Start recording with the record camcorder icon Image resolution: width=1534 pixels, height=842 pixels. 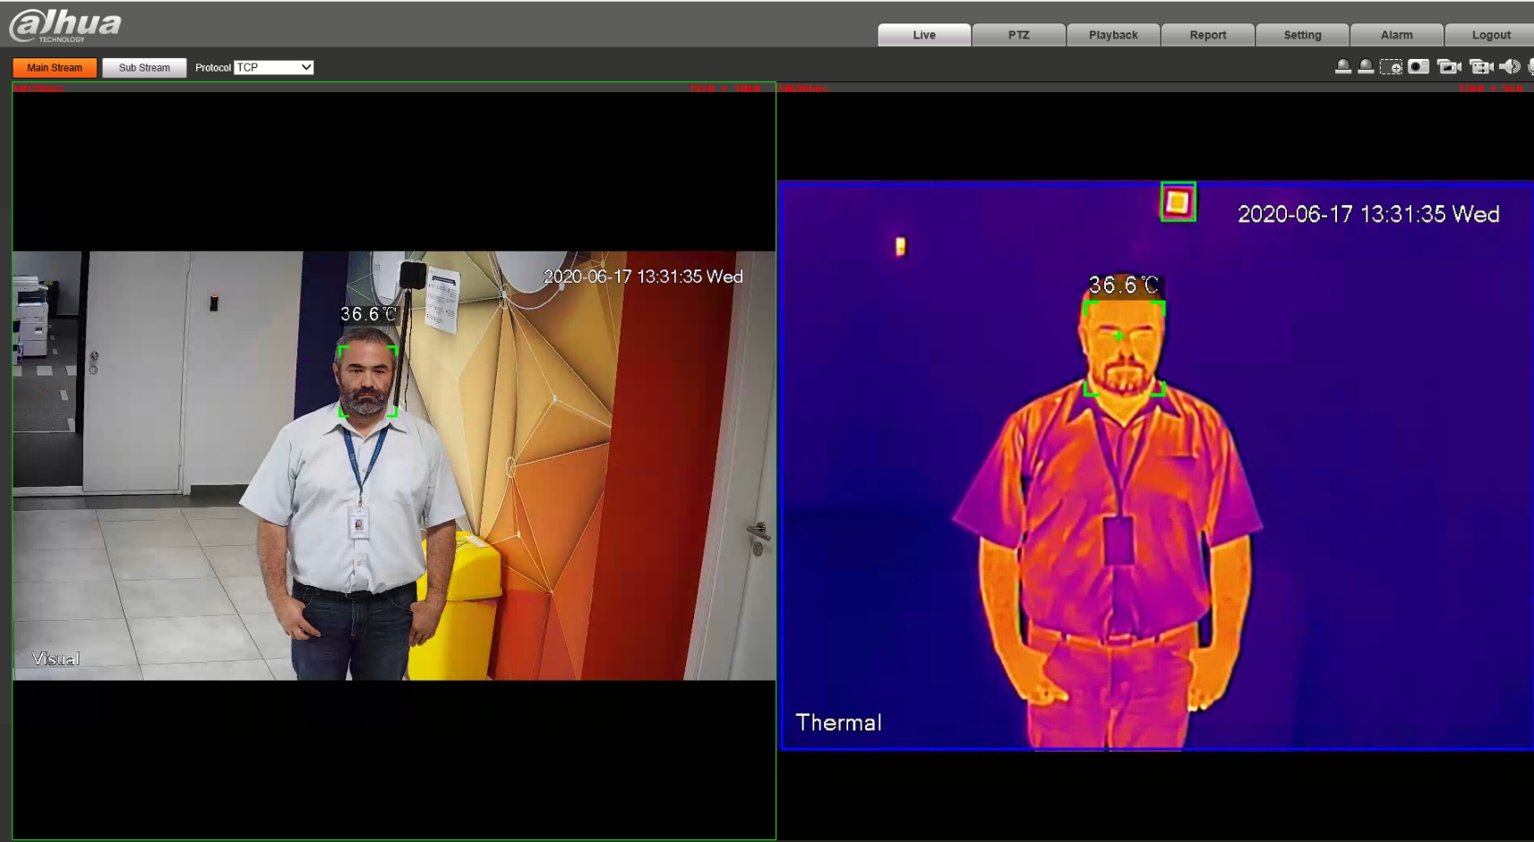[x=1480, y=67]
